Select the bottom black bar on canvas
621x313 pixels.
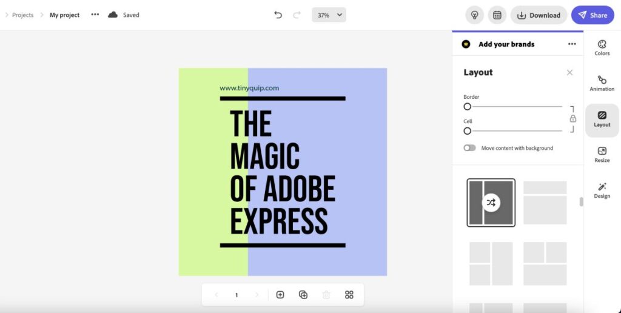283,245
